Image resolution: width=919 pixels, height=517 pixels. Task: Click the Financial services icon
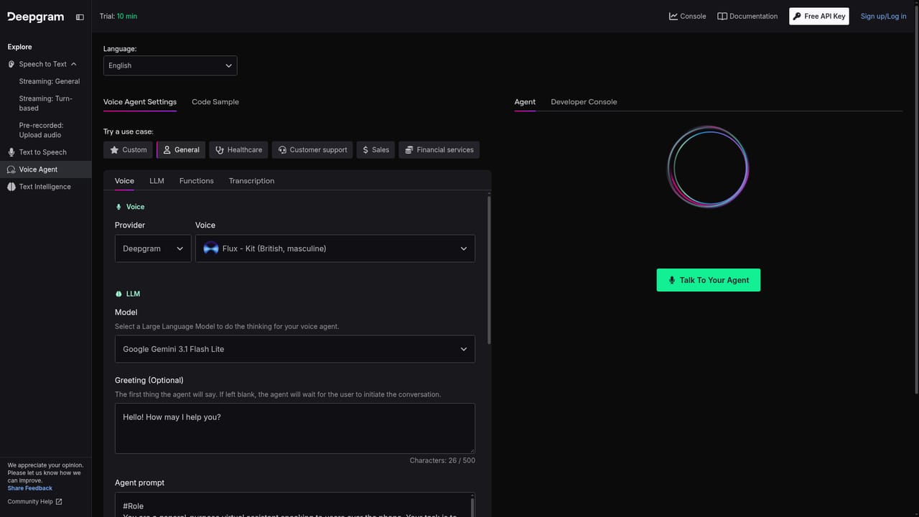click(409, 150)
